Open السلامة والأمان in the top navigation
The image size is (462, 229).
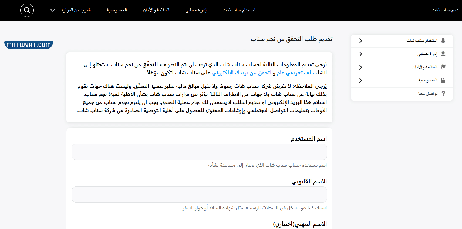tap(156, 10)
